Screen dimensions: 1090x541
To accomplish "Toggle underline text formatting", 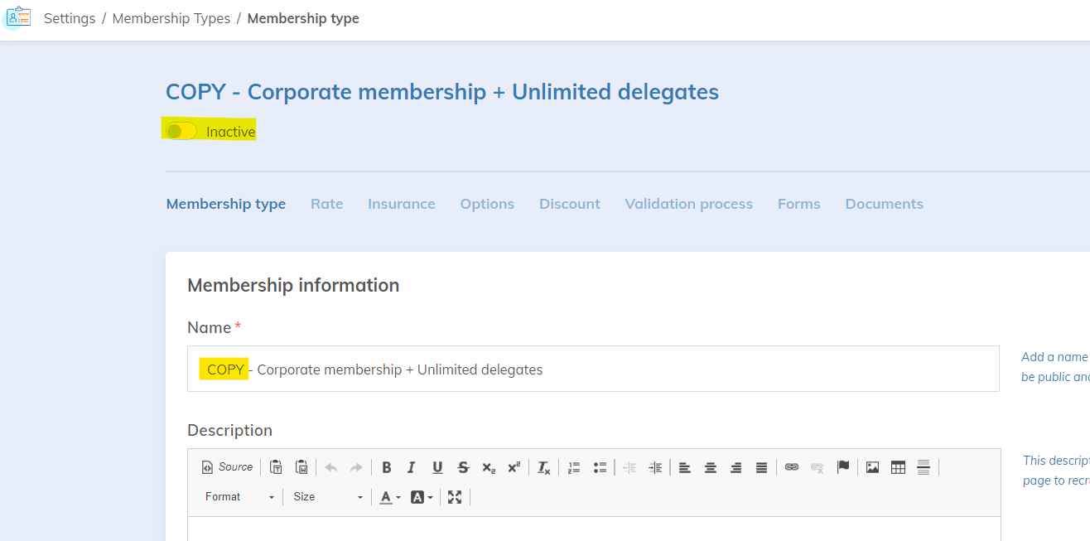I will coord(437,467).
